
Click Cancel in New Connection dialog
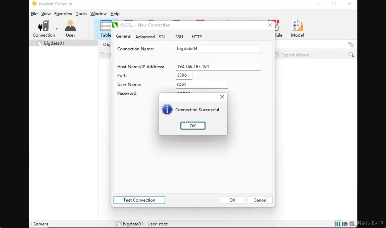260,200
